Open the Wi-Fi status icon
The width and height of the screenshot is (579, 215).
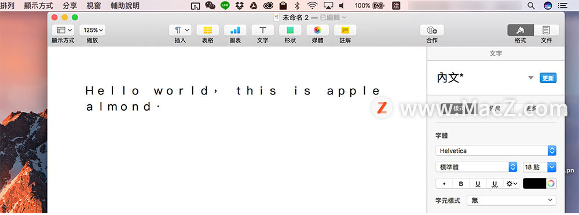click(x=313, y=6)
